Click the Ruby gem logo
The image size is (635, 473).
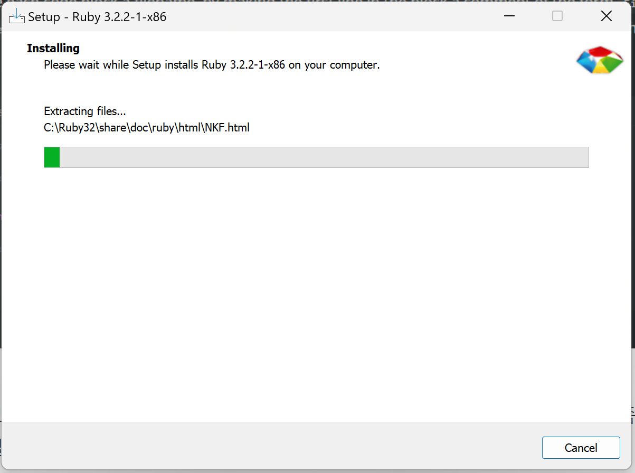pos(600,60)
